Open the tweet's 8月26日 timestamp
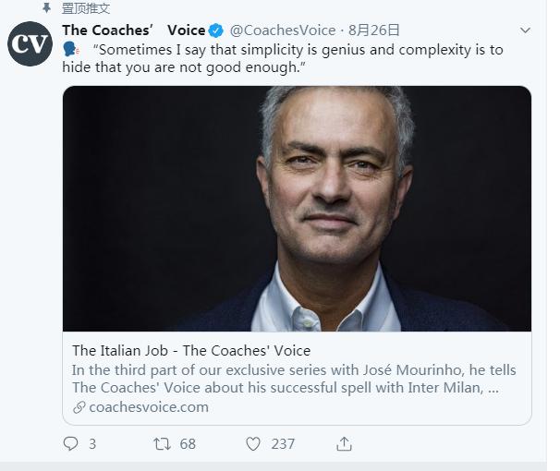The image size is (560, 471). pyautogui.click(x=374, y=30)
